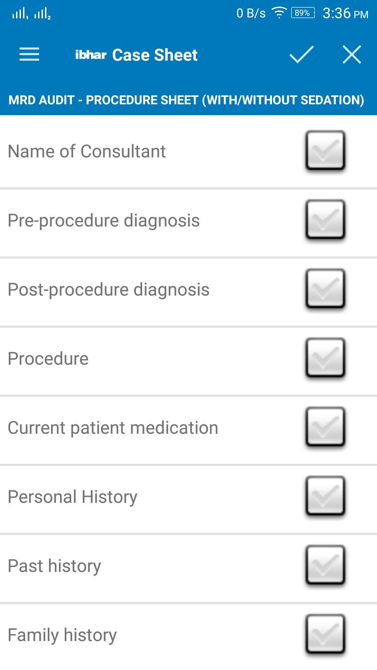Viewport: 377px width, 670px height.
Task: Tick the Past history checkbox
Action: [325, 565]
